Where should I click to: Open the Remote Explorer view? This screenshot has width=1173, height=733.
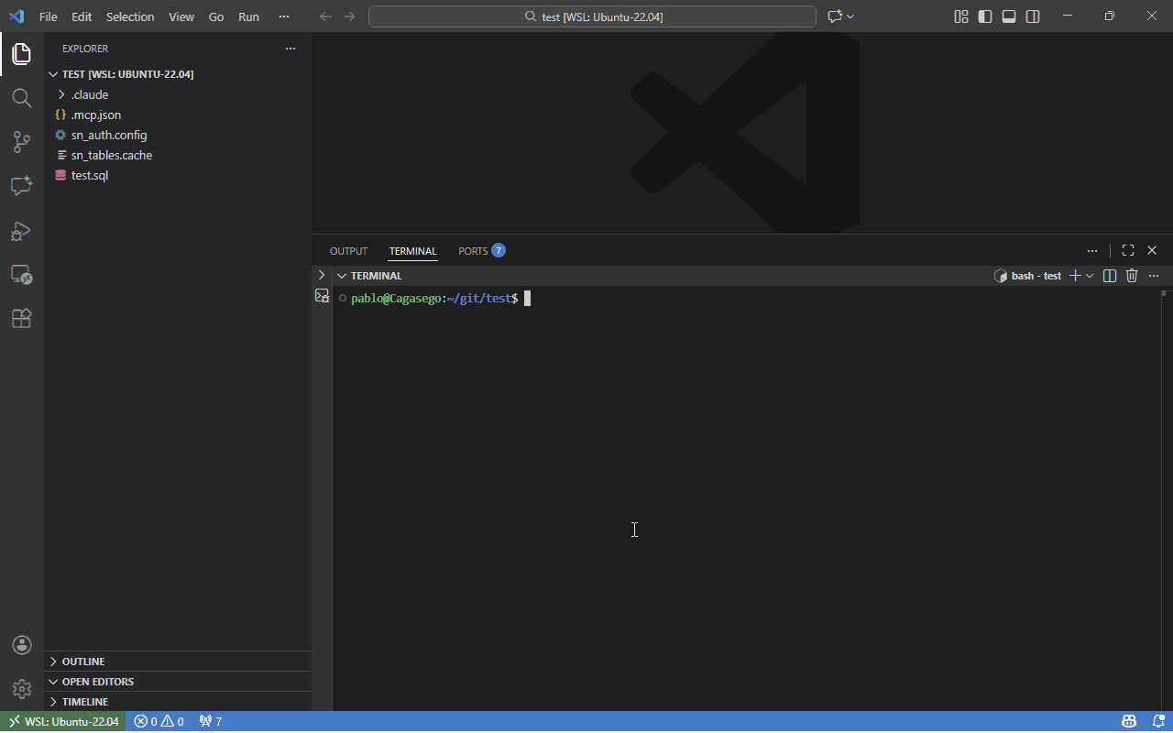pos(22,274)
